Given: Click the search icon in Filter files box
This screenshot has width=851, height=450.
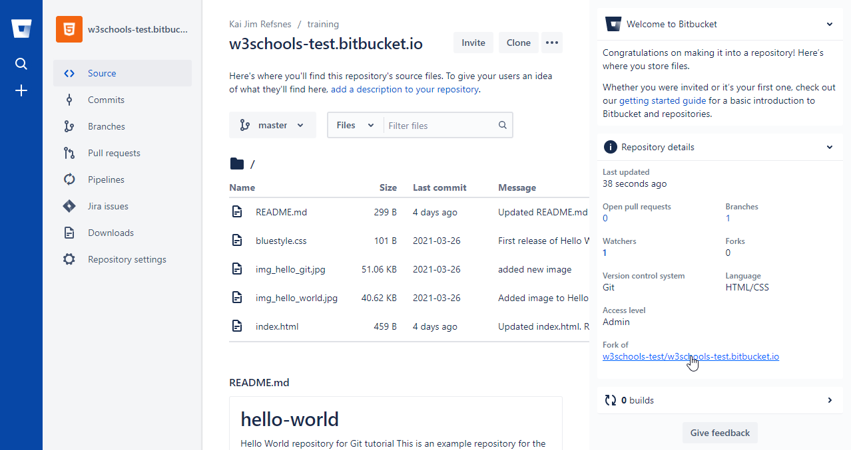Looking at the screenshot, I should coord(503,125).
